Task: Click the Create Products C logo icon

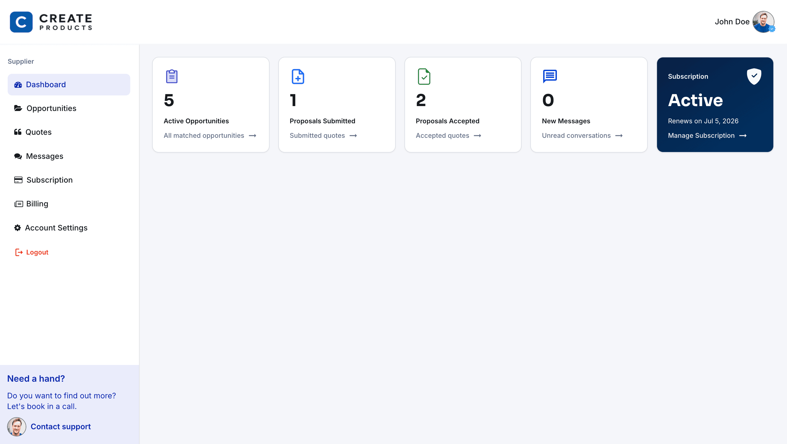Action: point(21,22)
